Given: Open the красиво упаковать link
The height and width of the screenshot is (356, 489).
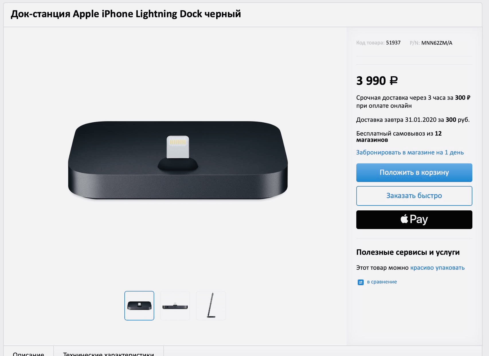Looking at the screenshot, I should pyautogui.click(x=437, y=268).
